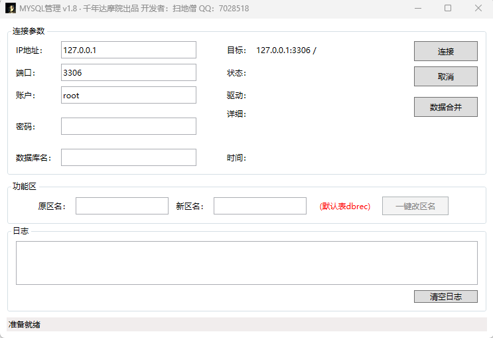This screenshot has width=493, height=338.
Task: Click the 目标 value 127.0.0.1:3306 text
Action: pyautogui.click(x=286, y=50)
